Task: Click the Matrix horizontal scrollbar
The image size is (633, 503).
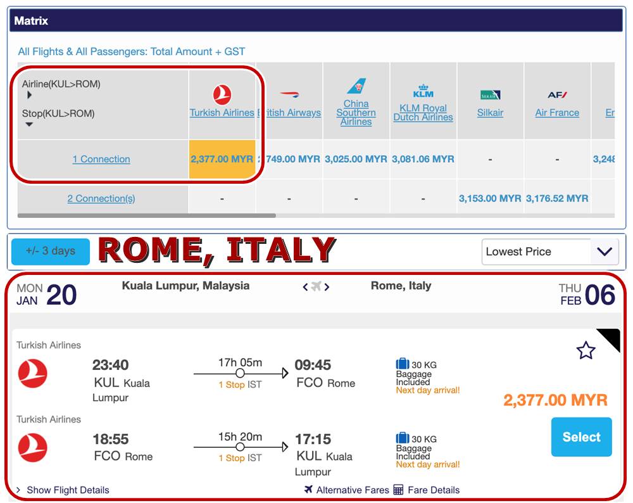Action: (147, 215)
